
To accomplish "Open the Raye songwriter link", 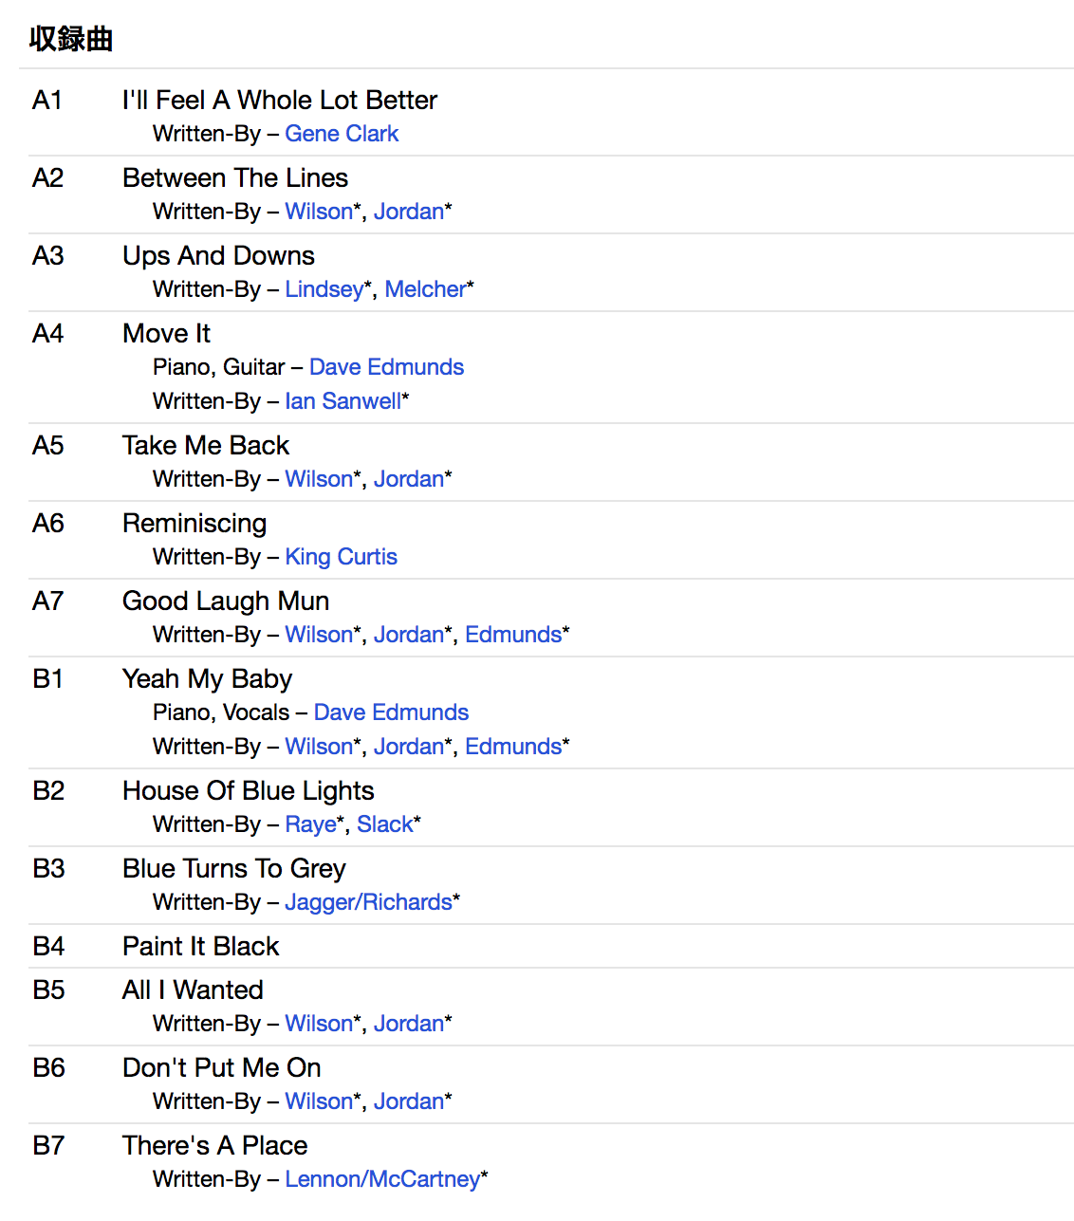I will [x=310, y=824].
